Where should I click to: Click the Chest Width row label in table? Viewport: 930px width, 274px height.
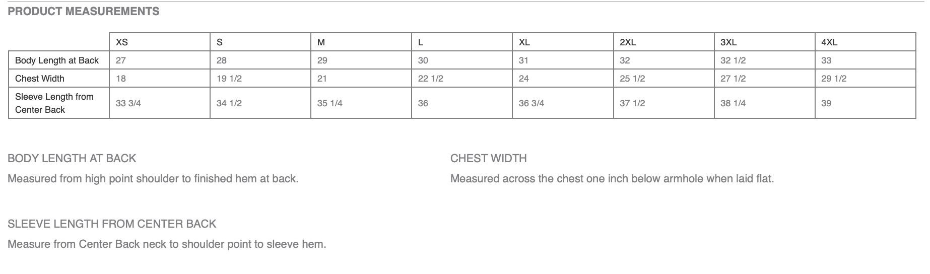point(40,79)
